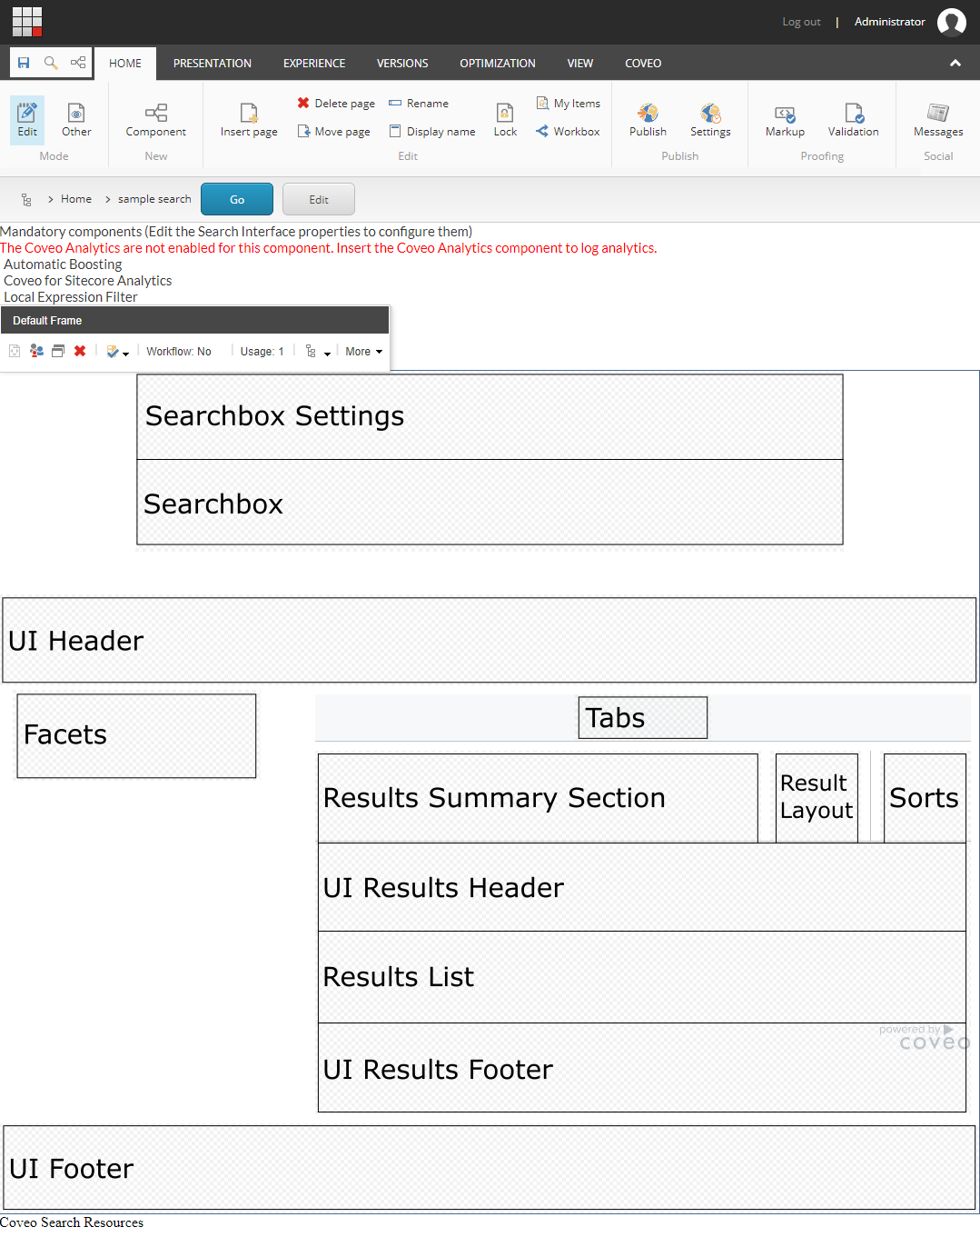This screenshot has width=980, height=1237.
Task: Click the Save icon in the quick access toolbar
Action: 24,62
